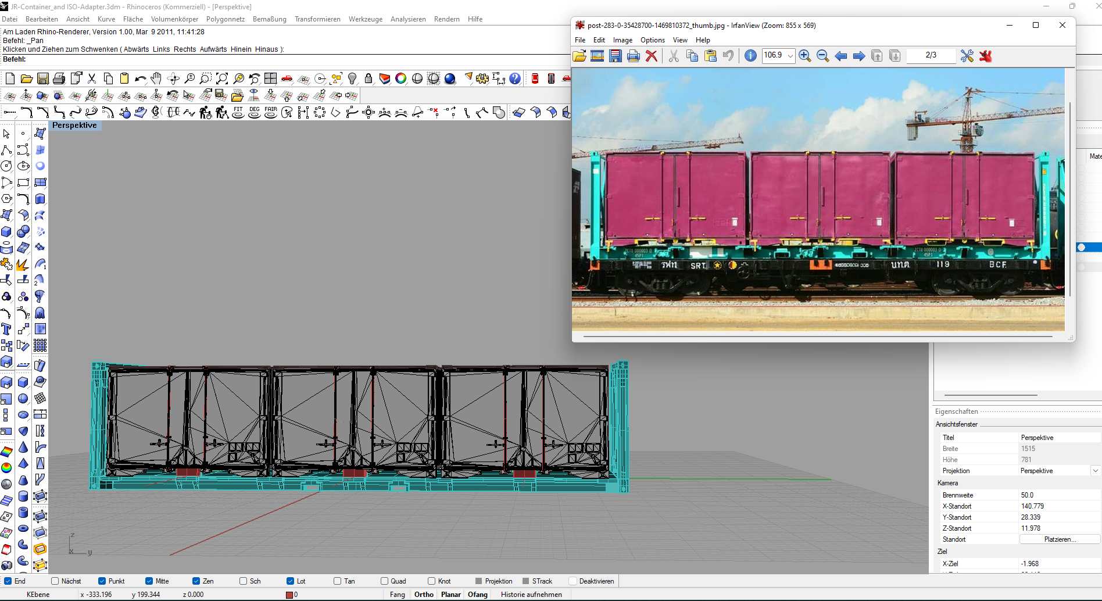Enable the Quad osnap checkbox
Image resolution: width=1102 pixels, height=601 pixels.
[385, 581]
